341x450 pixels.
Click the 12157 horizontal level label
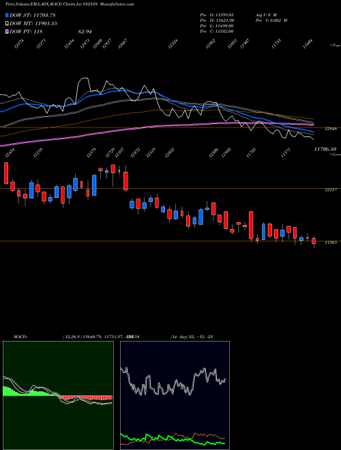331,190
